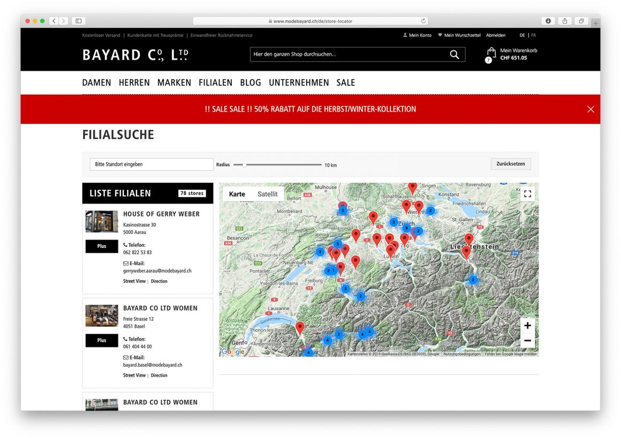
Task: Open the UNTERNEHMEN menu
Action: (299, 83)
